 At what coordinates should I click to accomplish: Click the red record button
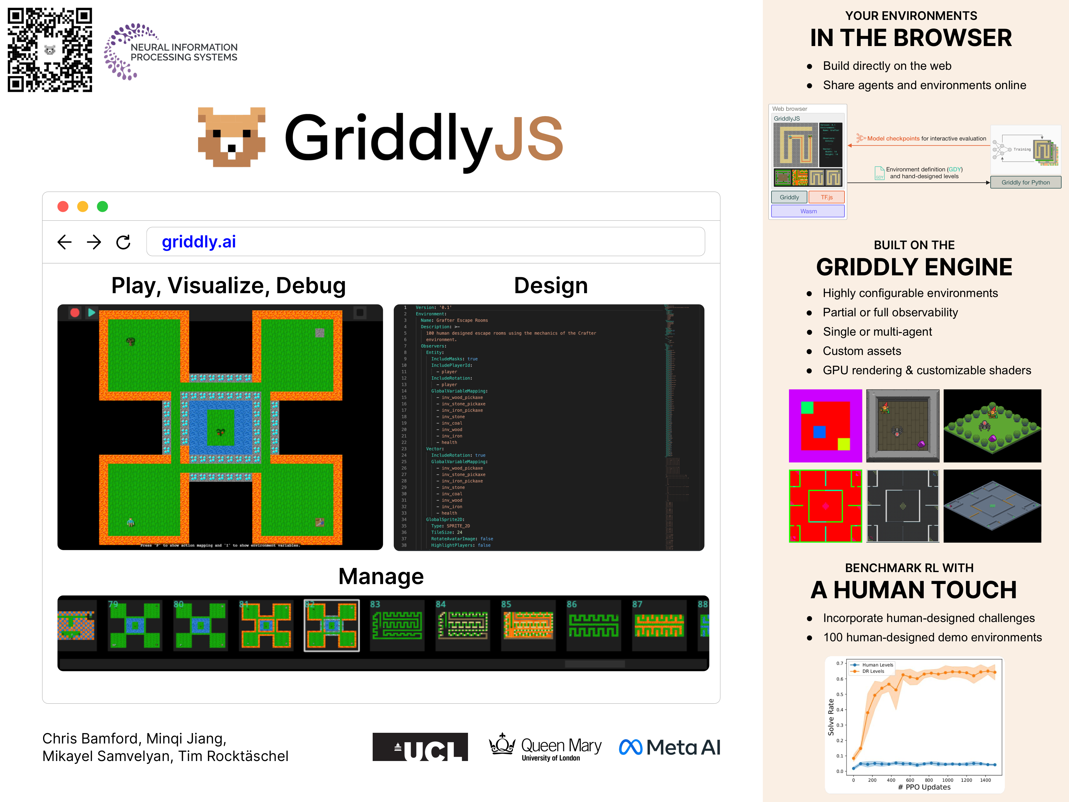(75, 313)
